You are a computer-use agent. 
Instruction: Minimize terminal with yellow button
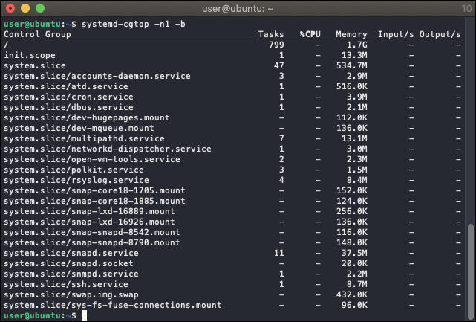25,8
